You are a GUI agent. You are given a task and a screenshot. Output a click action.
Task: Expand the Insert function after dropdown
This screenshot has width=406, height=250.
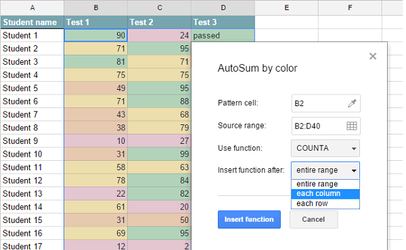pyautogui.click(x=325, y=170)
